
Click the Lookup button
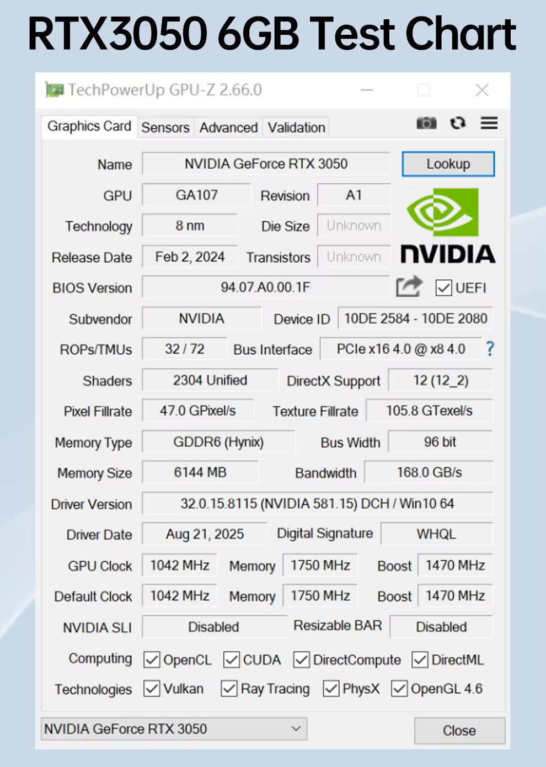point(448,164)
